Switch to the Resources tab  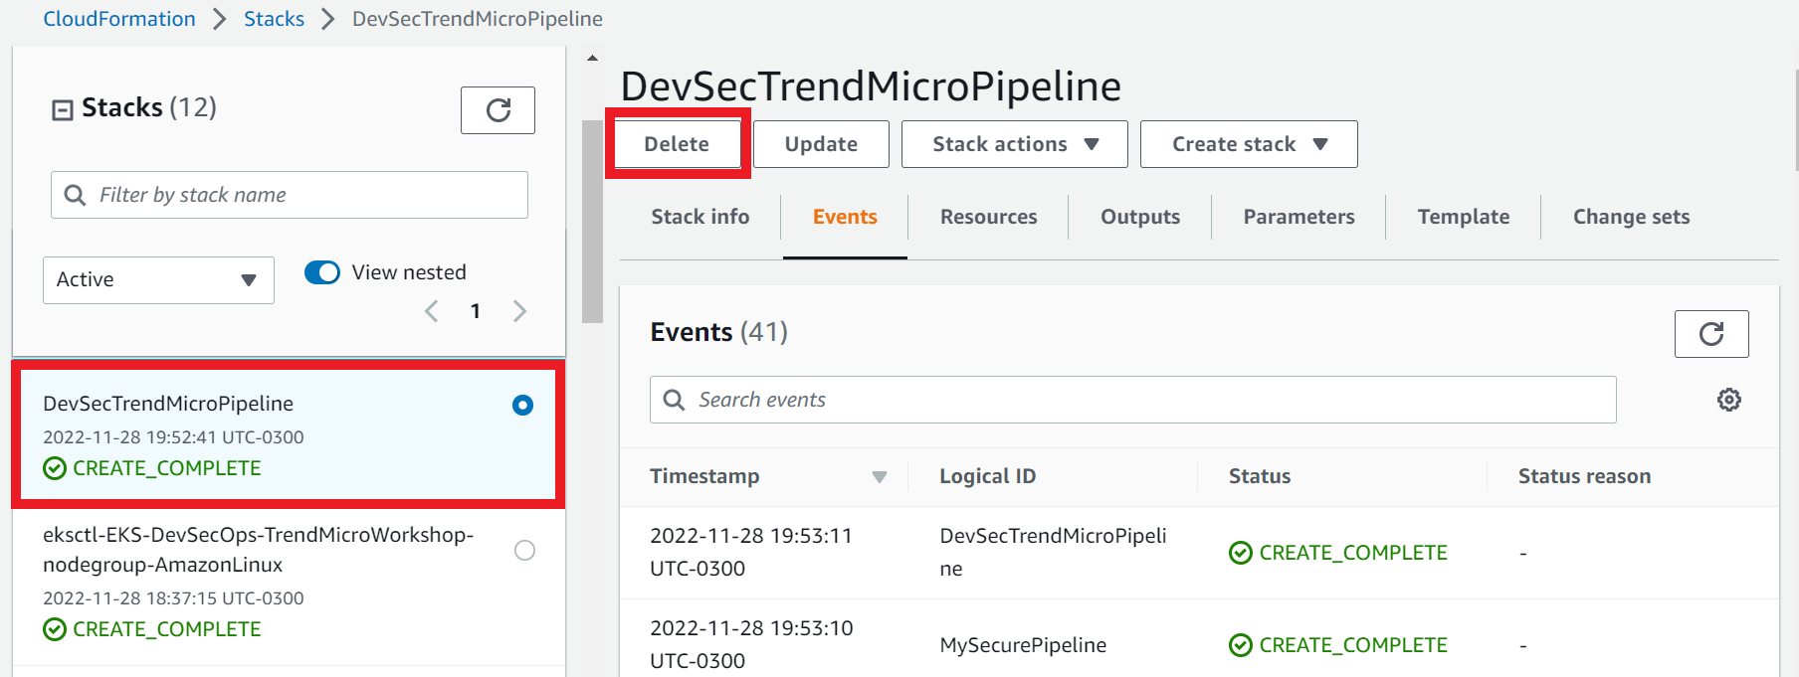tap(988, 217)
